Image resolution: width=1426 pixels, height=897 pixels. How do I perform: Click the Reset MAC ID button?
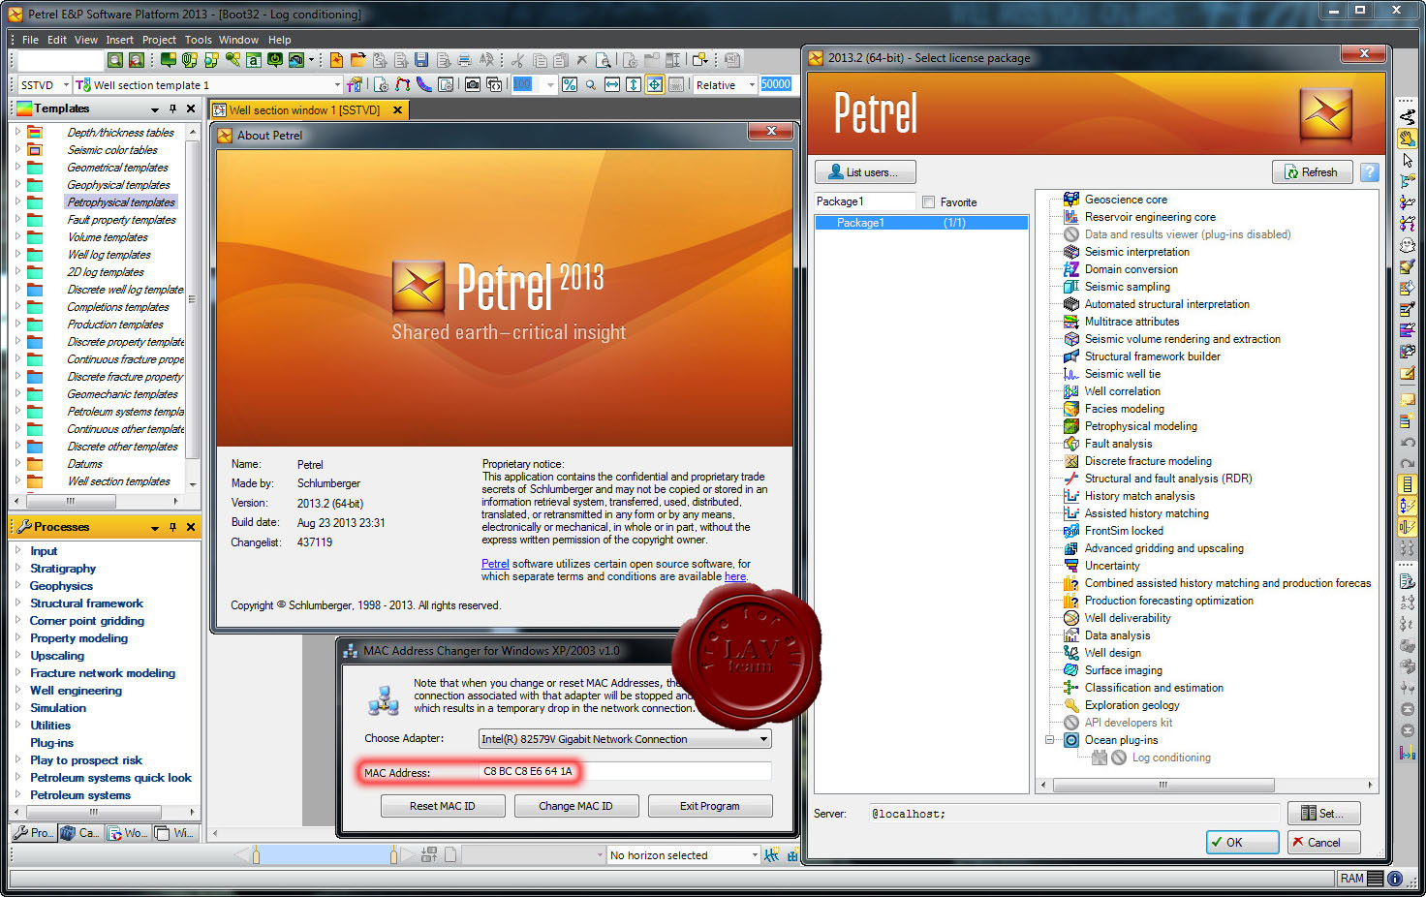pyautogui.click(x=443, y=806)
